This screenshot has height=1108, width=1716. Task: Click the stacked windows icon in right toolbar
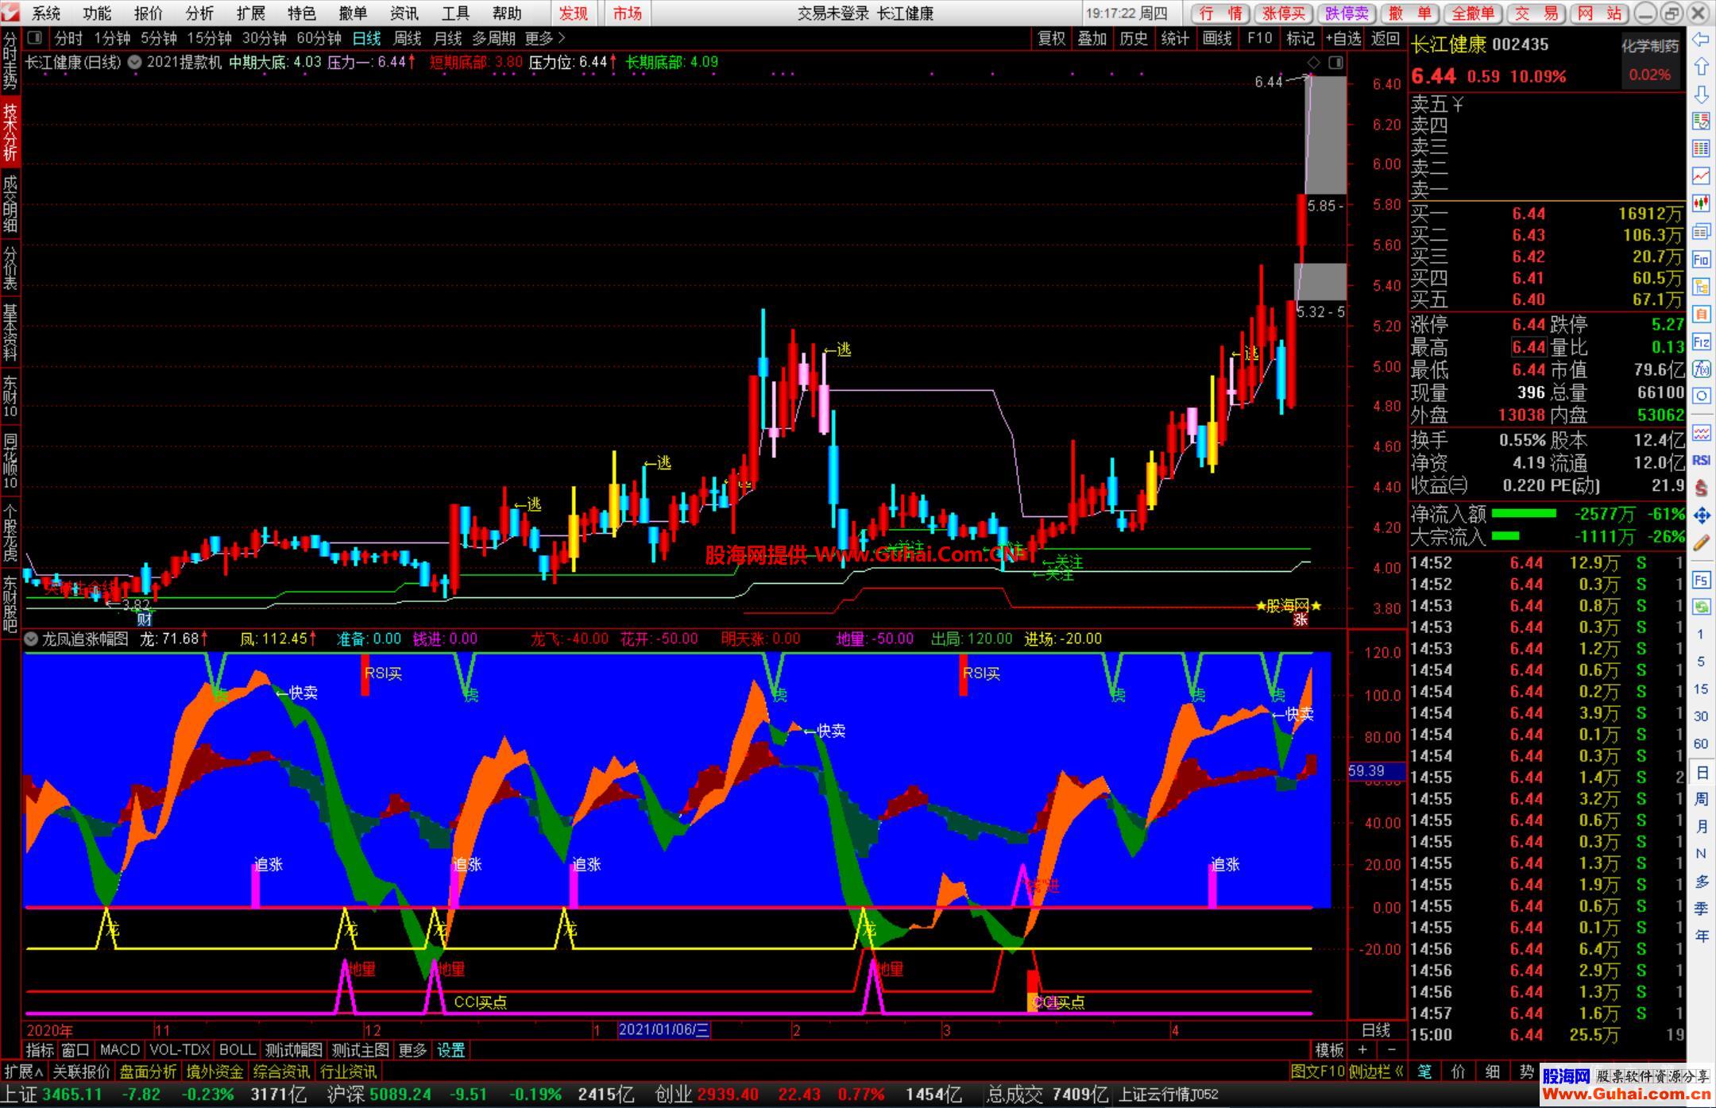(x=1701, y=231)
